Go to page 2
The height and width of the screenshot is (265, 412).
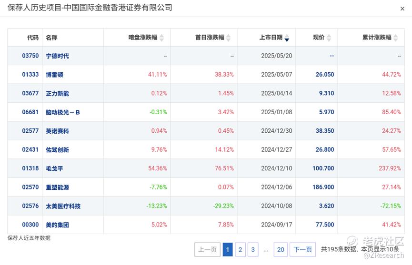coord(240,249)
